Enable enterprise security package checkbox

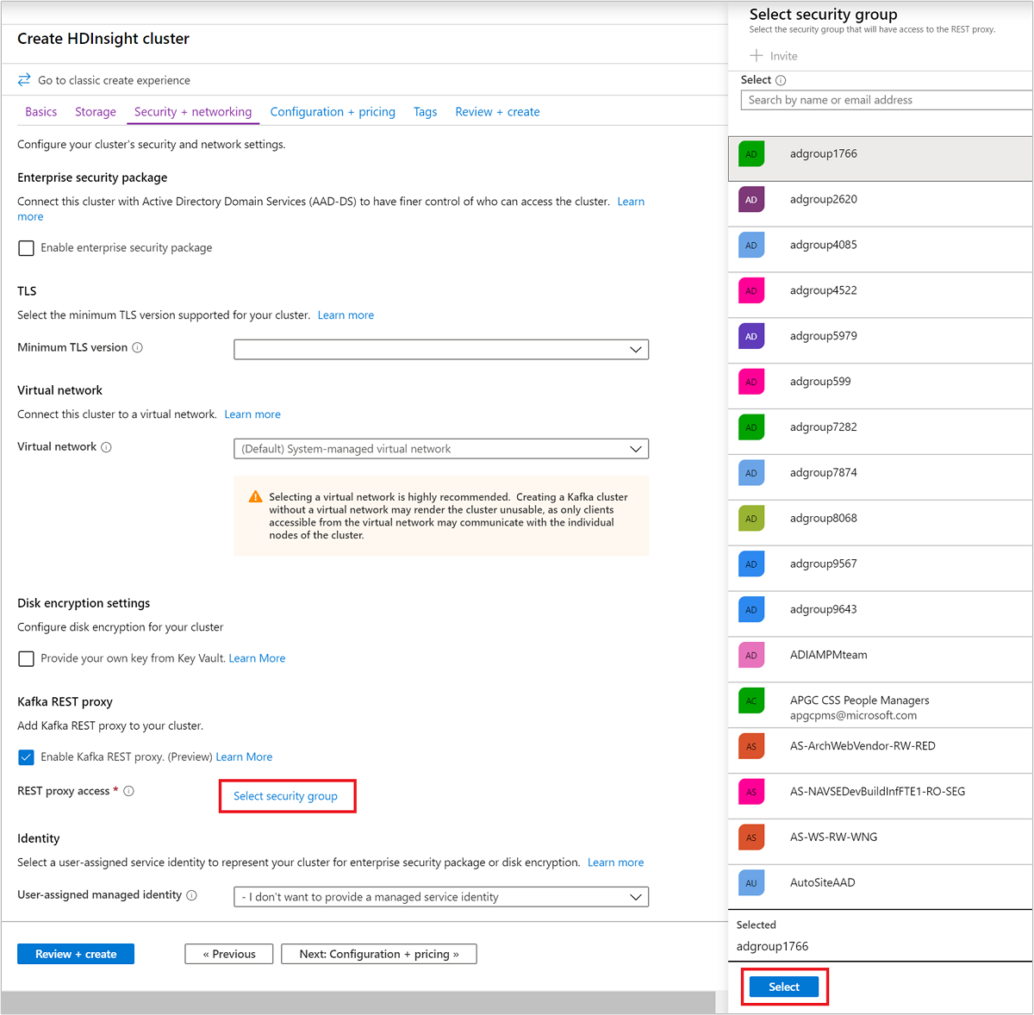(x=27, y=248)
